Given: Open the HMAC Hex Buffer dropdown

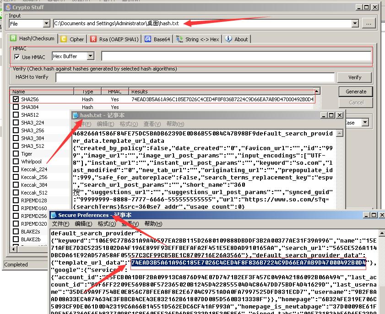Looking at the screenshot, I should coord(91,56).
